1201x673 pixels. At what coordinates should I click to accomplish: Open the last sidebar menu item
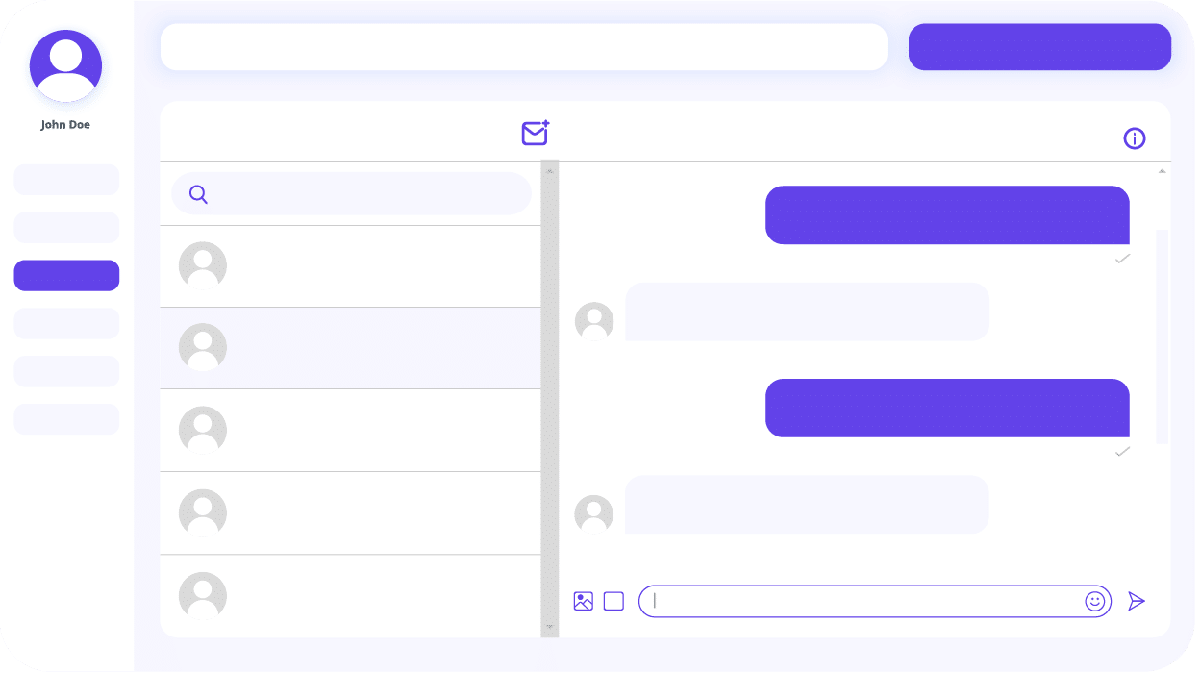66,419
